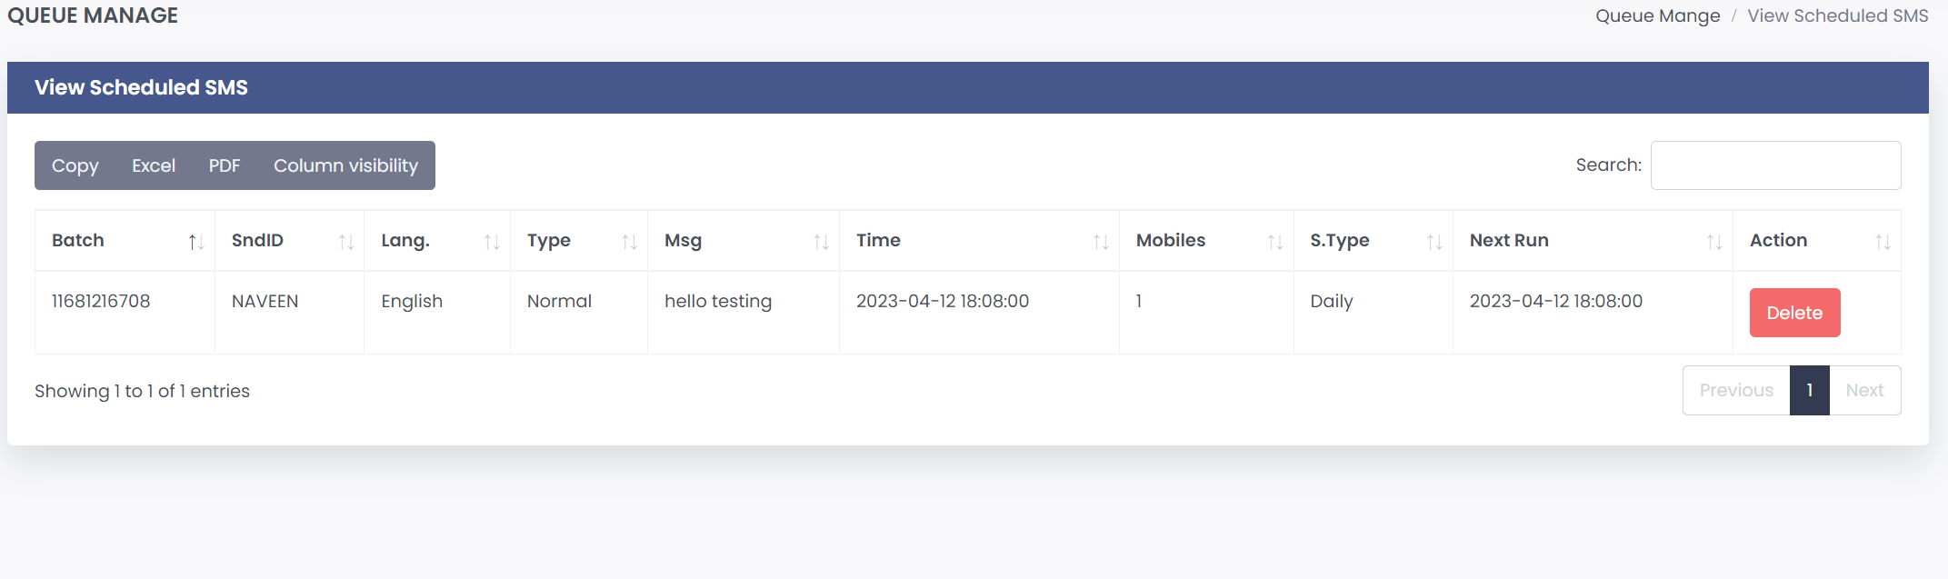Click the Type column sort icon
1948x579 pixels.
tap(629, 242)
